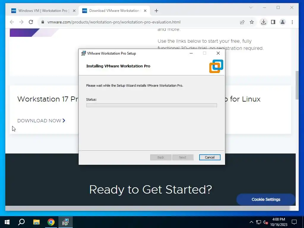Click the installation status progress bar

(152, 105)
